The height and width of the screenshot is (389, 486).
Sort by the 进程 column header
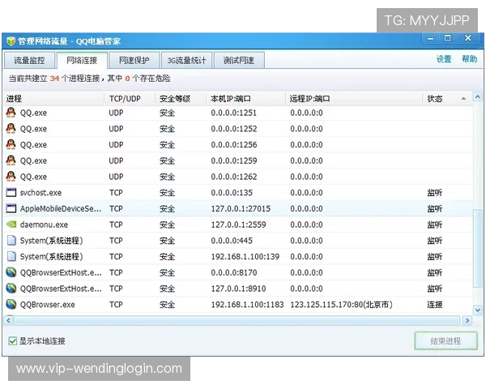[x=53, y=99]
